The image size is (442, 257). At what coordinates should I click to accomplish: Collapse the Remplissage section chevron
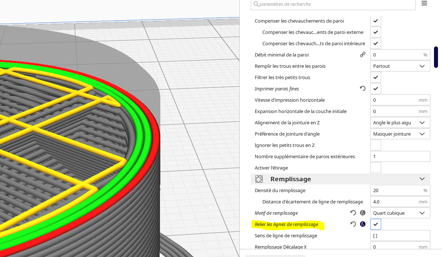(x=422, y=179)
